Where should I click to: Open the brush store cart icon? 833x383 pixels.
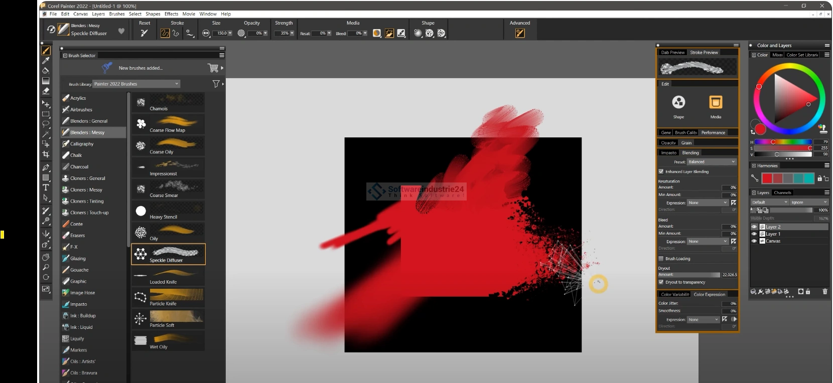pos(213,68)
